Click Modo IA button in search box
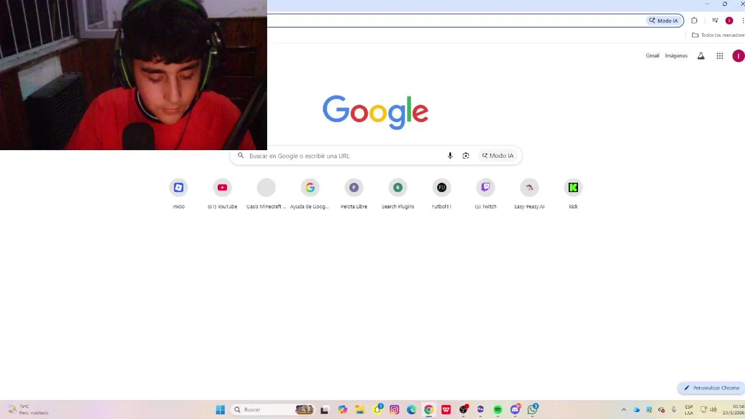Viewport: 745px width, 419px height. tap(498, 155)
